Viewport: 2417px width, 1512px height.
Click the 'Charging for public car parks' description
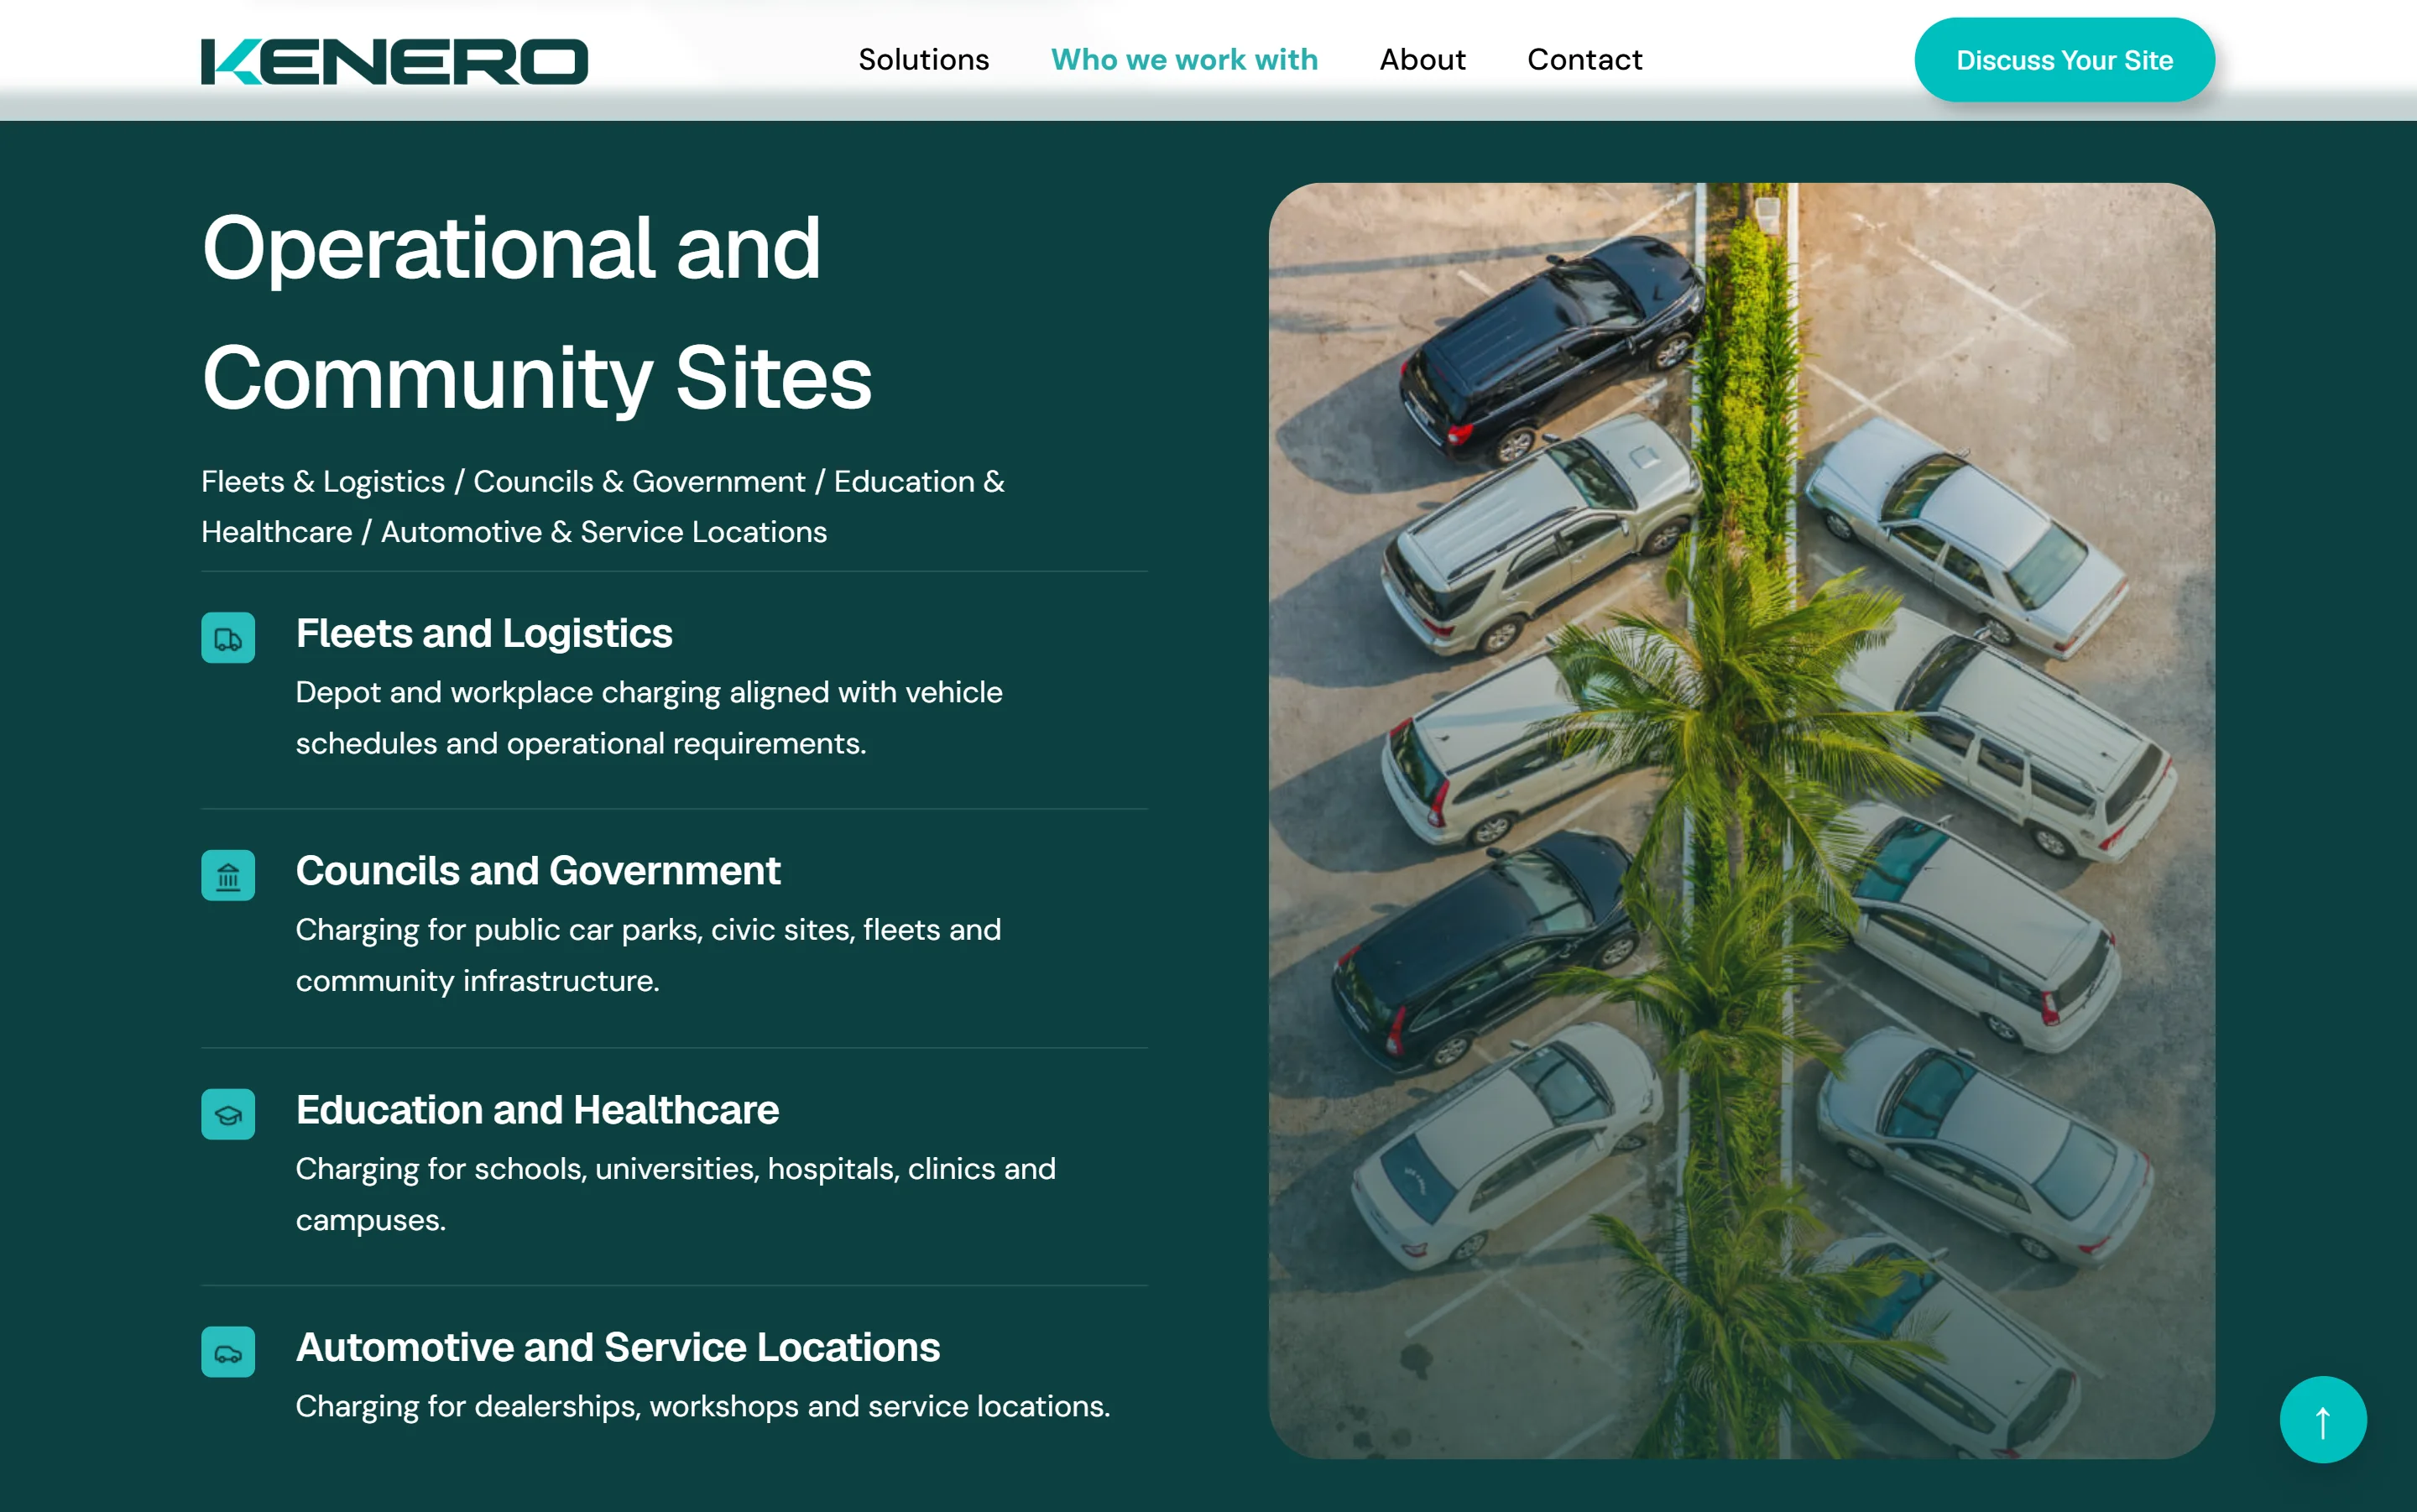click(x=648, y=955)
